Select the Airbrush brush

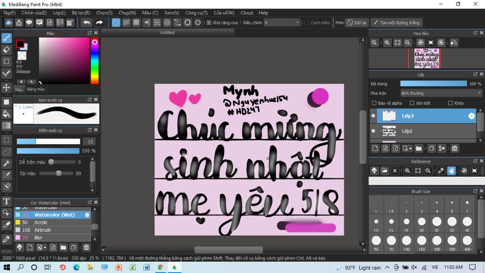[53, 230]
